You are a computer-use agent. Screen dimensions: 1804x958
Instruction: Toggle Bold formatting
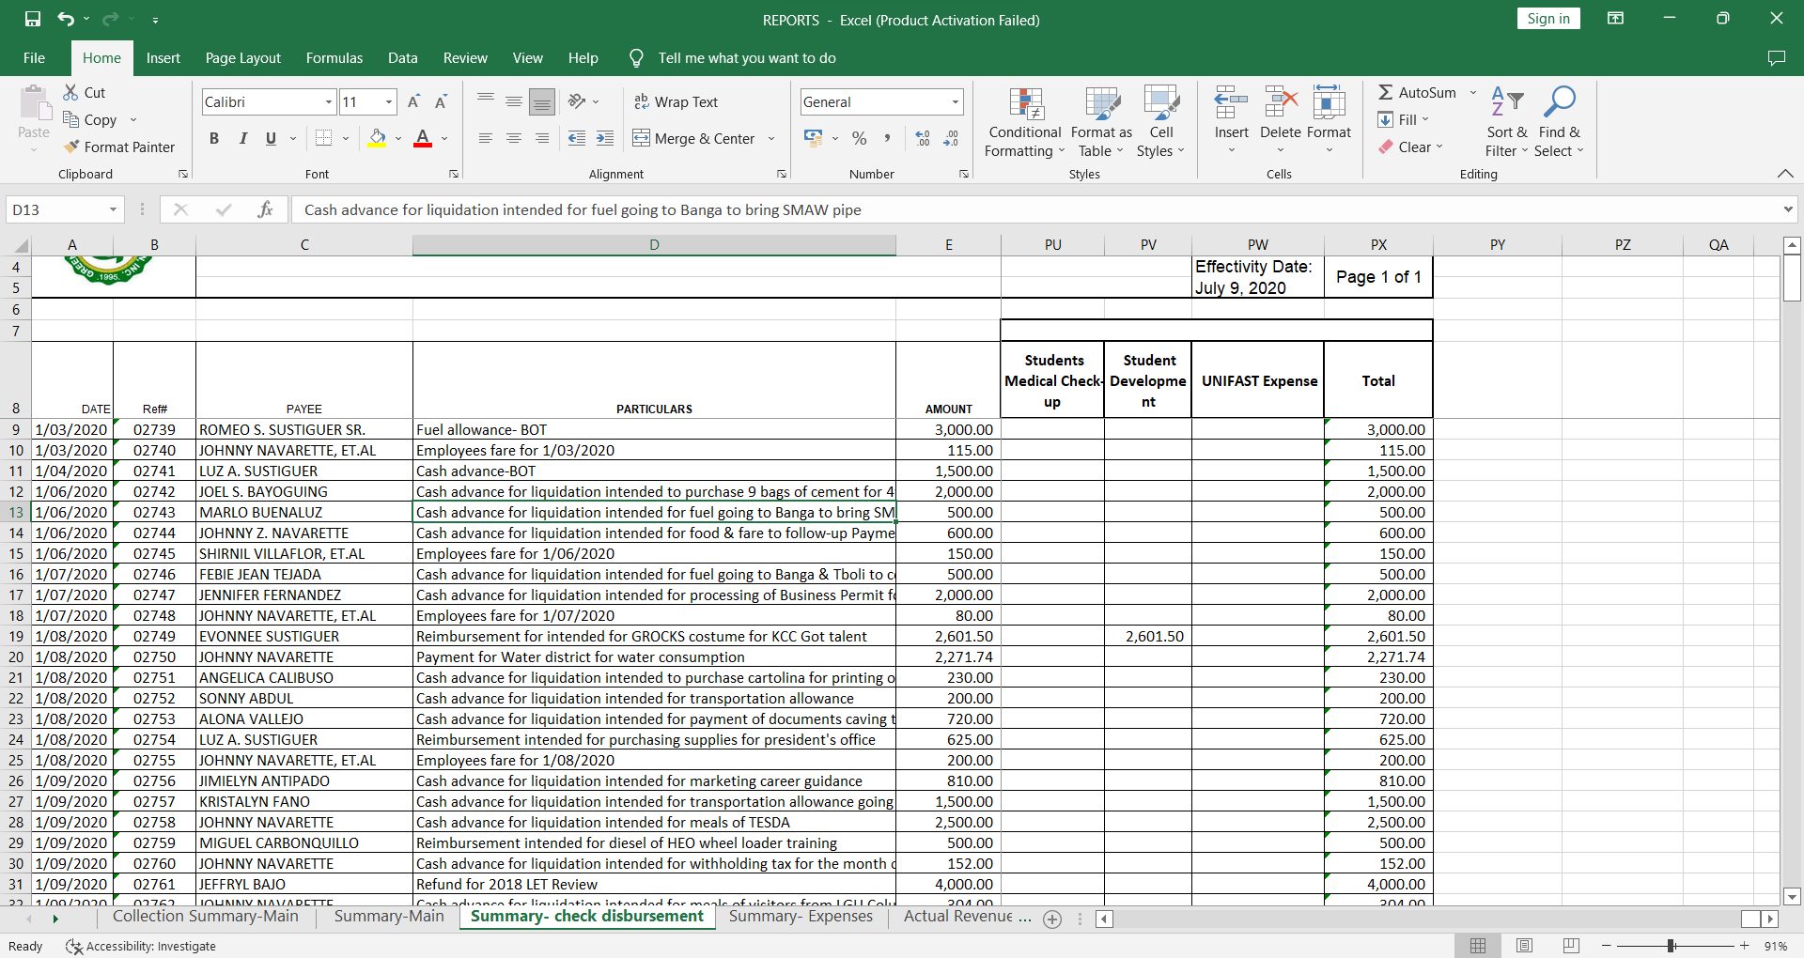(x=214, y=138)
